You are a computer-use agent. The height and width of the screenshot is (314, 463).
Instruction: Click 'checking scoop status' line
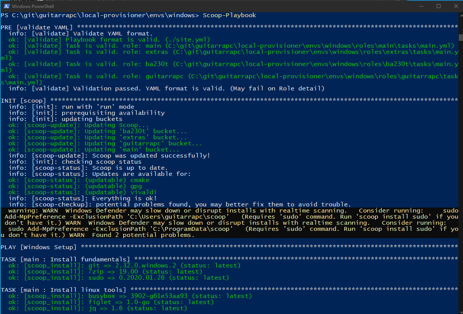tap(75, 162)
